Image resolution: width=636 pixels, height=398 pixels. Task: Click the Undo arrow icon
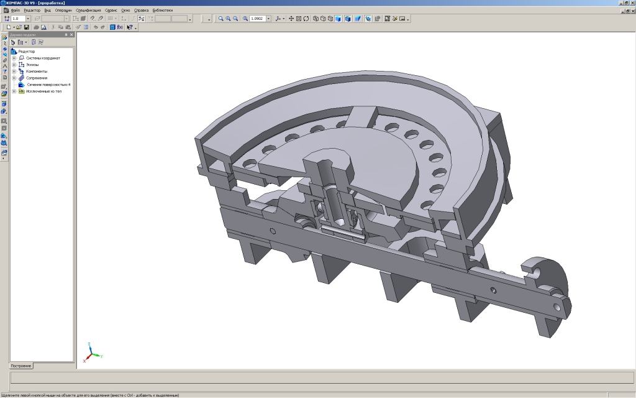(x=95, y=27)
